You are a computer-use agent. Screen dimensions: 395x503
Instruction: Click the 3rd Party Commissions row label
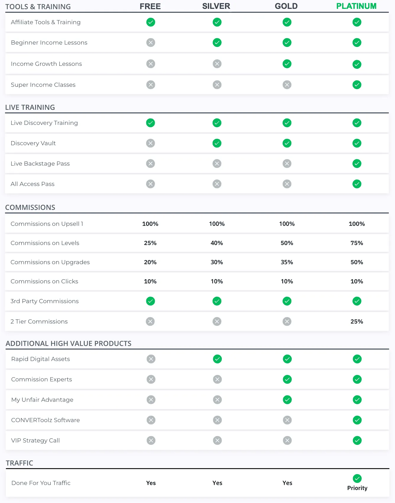[45, 301]
